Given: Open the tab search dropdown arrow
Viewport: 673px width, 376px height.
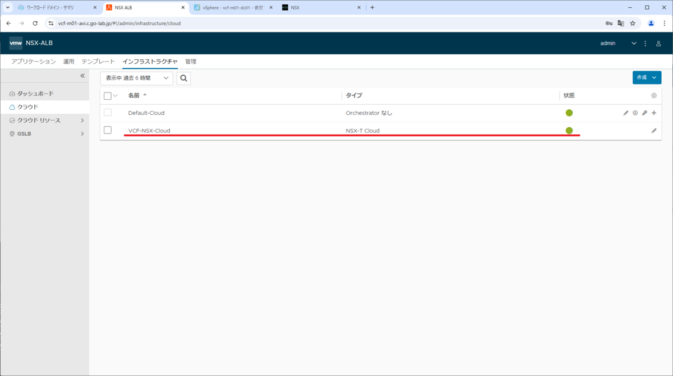Looking at the screenshot, I should [x=8, y=8].
